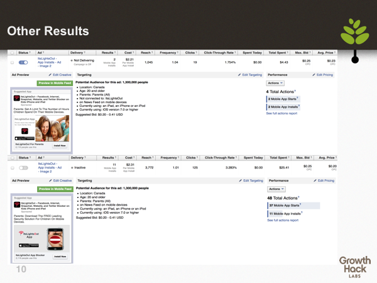
Task: Click the phone image in the second ad preview
Action: coord(55,239)
